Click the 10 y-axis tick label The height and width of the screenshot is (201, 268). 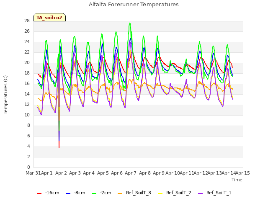tap(27, 115)
